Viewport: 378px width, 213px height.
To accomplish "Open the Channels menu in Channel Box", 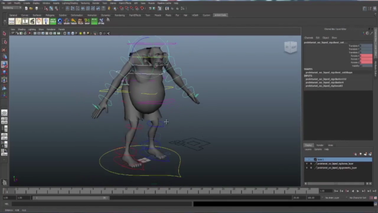I will pos(308,38).
